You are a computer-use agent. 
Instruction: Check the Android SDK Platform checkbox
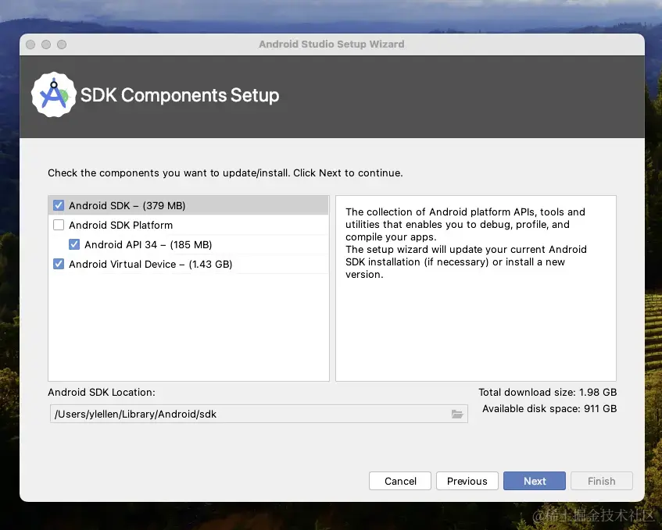[x=59, y=225]
